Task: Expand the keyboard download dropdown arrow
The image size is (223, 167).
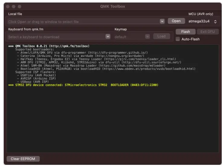Action: pos(108,37)
